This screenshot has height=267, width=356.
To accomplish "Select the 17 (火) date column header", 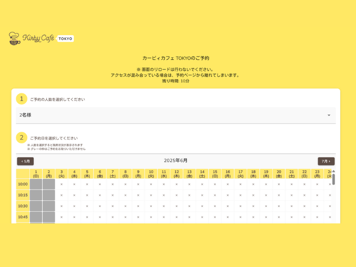I will 241,174.
